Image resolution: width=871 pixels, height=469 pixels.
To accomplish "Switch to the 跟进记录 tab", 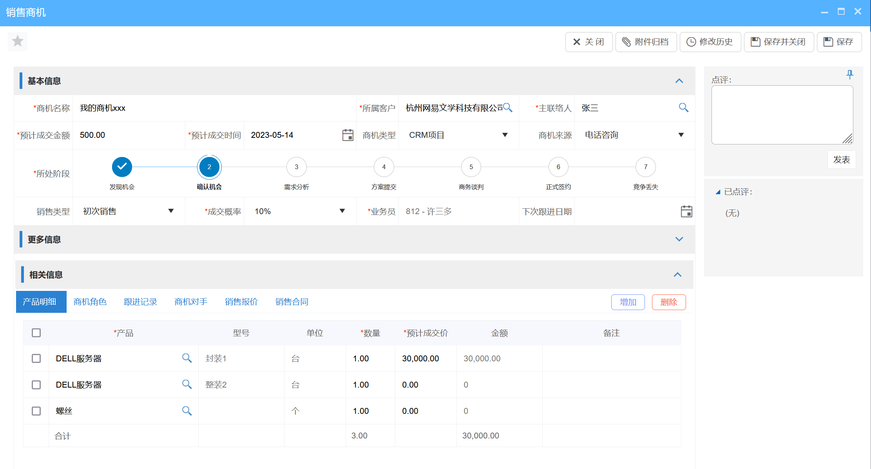I will pyautogui.click(x=140, y=301).
